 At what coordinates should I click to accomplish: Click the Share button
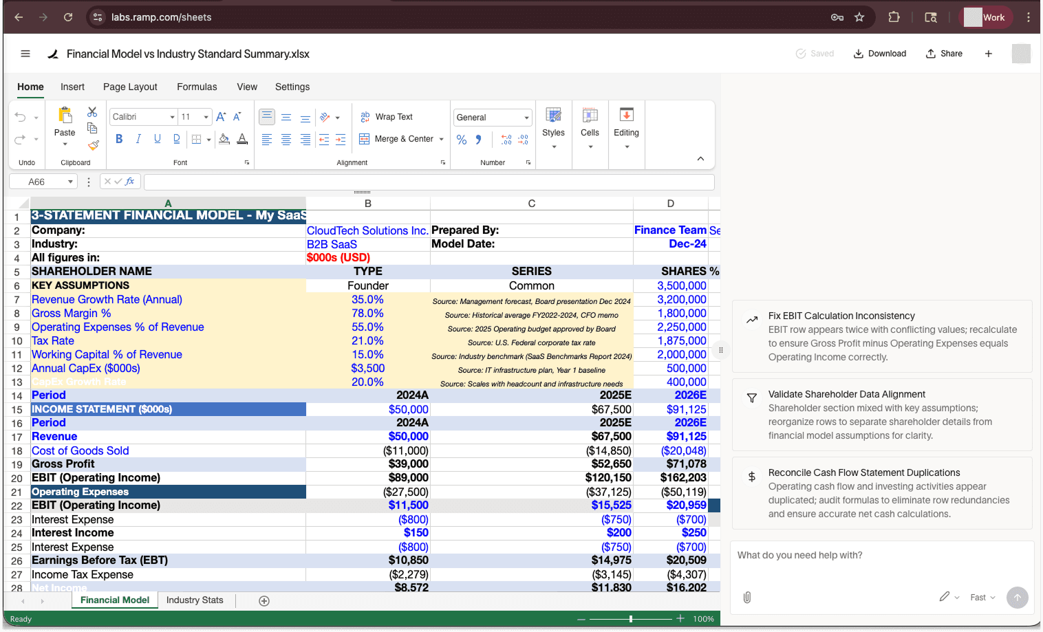click(x=944, y=53)
